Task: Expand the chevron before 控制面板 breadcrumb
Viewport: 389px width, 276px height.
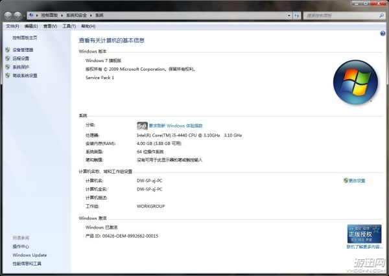Action: [x=37, y=16]
